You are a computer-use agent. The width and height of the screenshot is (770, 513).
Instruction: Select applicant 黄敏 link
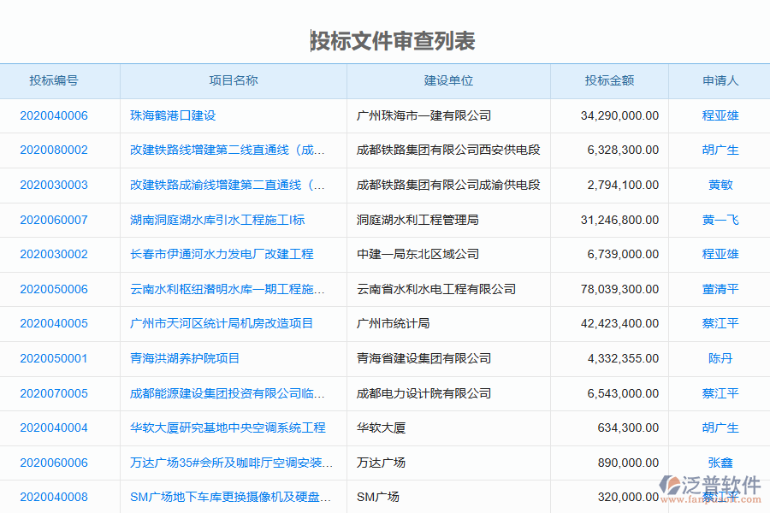(720, 185)
